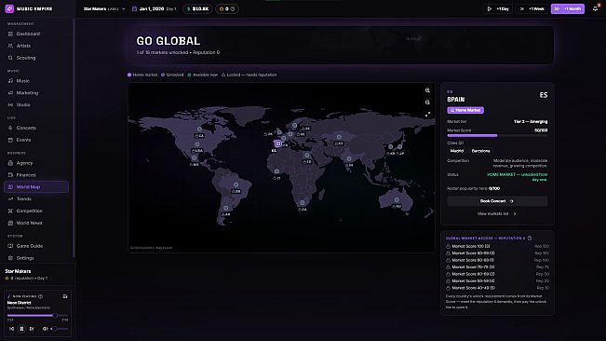Mute the music player volume
The height and width of the screenshot is (341, 606).
[46, 329]
